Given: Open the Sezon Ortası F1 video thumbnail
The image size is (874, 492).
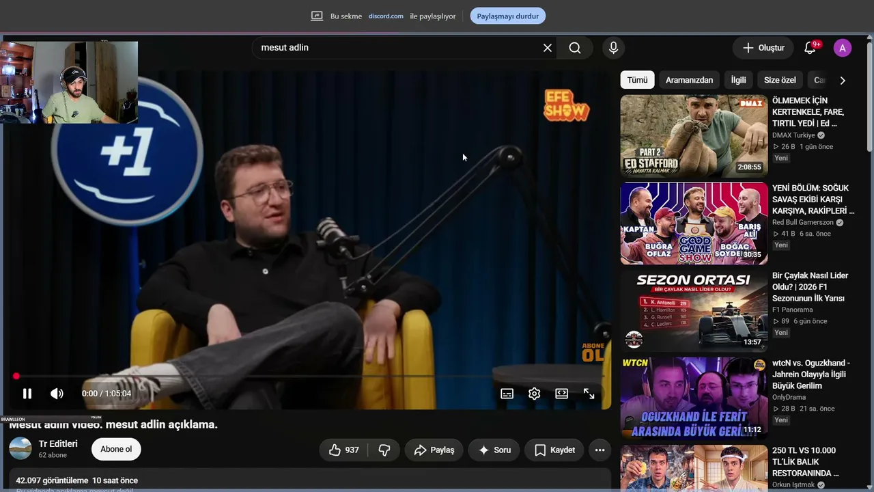Looking at the screenshot, I should (x=694, y=311).
